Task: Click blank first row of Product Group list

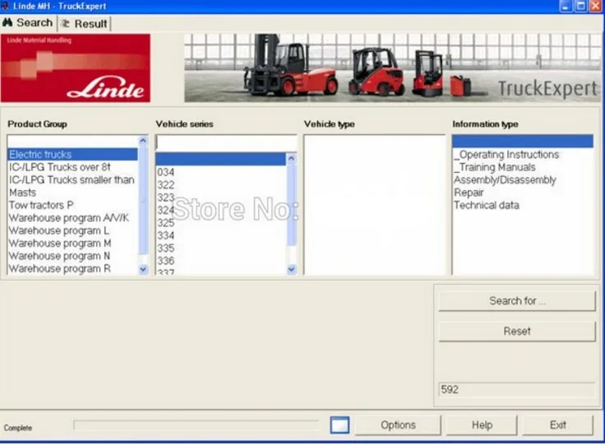Action: coord(72,142)
